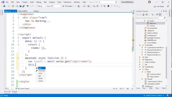
Task: Click search magnifier in Solution Explorer
Action: pyautogui.click(x=165, y=18)
